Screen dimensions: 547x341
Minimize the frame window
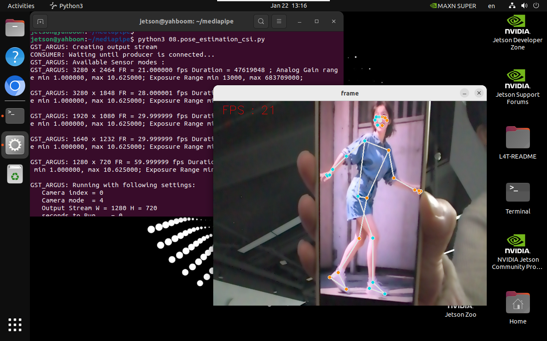(x=465, y=93)
